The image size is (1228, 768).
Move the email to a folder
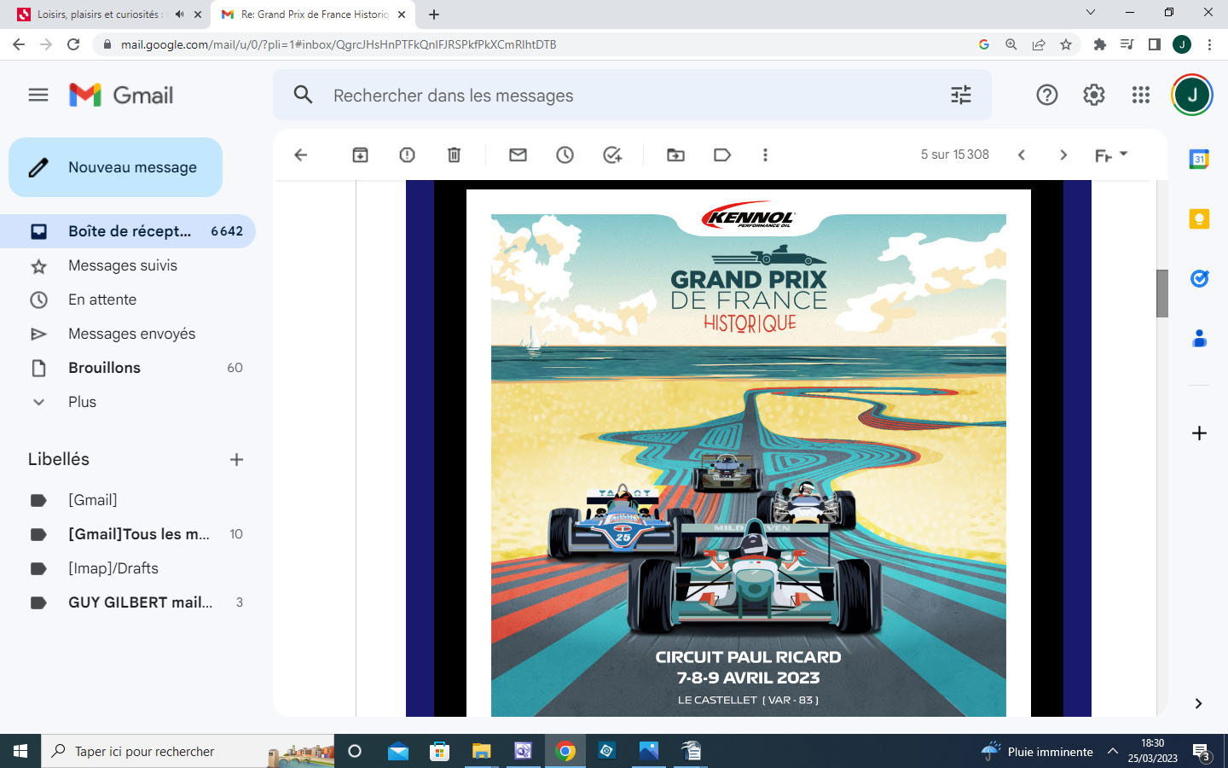pos(676,154)
